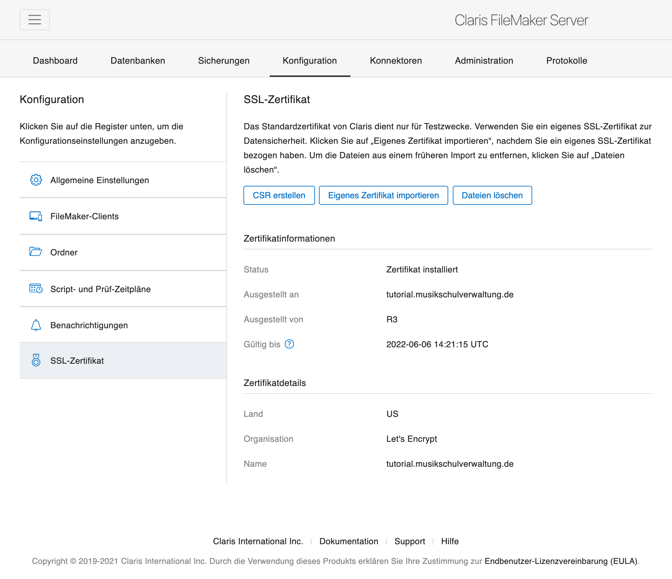672x579 pixels.
Task: Click the Konfiguration sidebar heading
Action: tap(52, 99)
